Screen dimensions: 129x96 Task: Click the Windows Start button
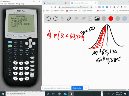point(3,94)
